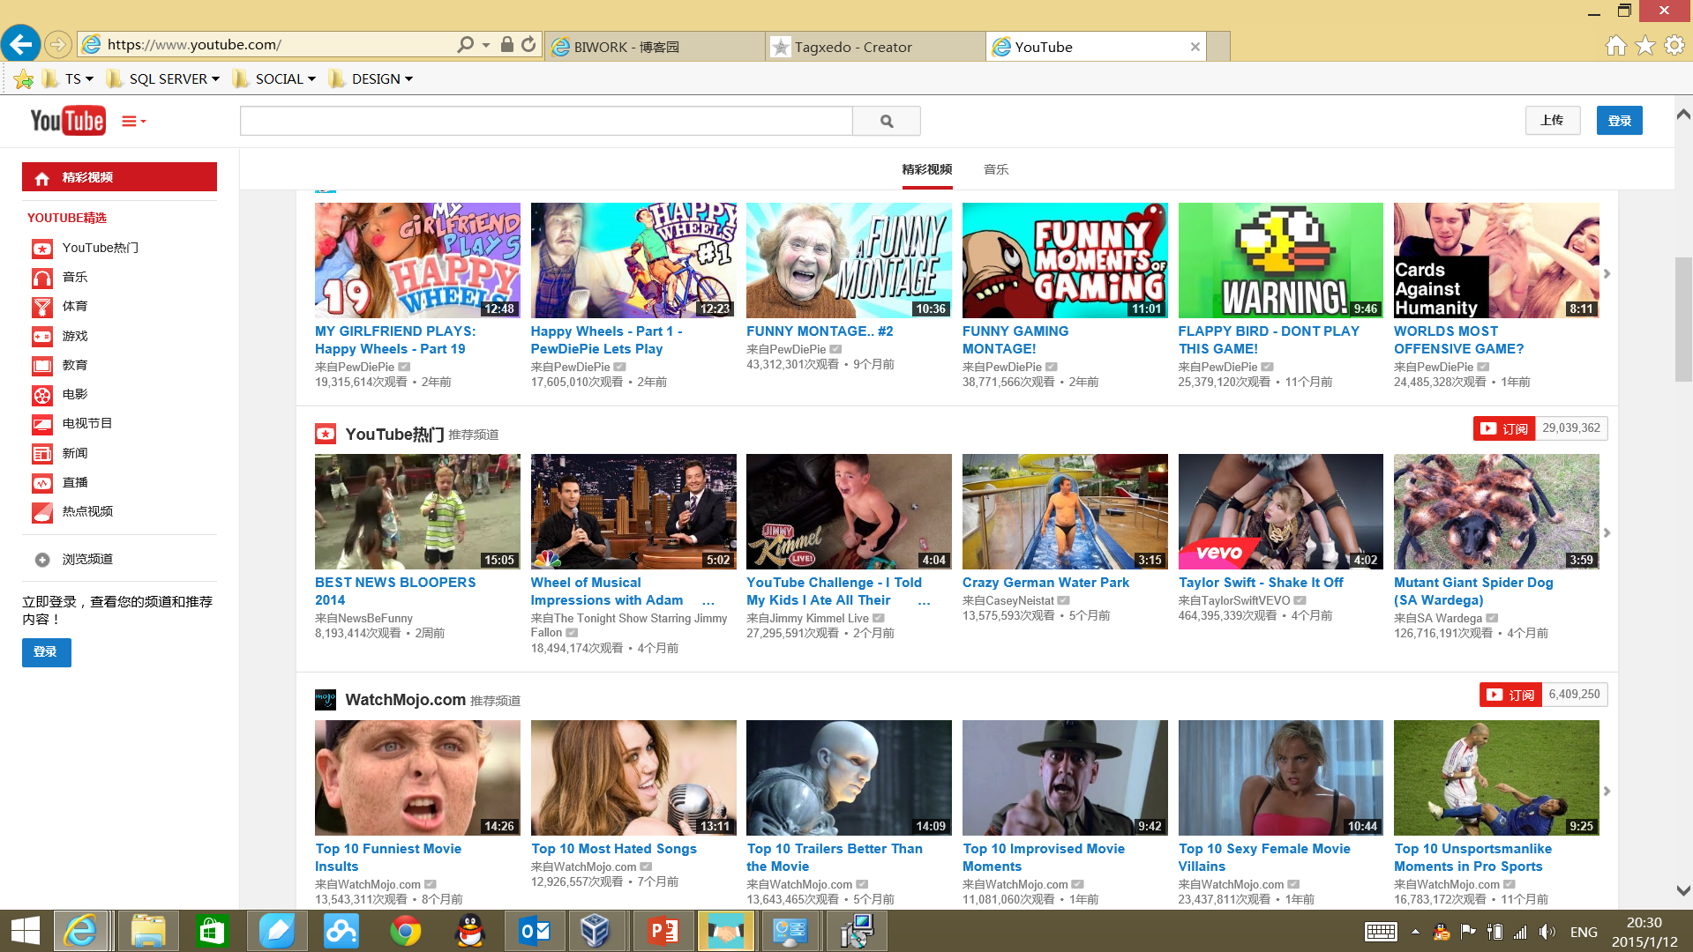The width and height of the screenshot is (1693, 952).
Task: Open Outlook from taskbar
Action: (536, 931)
